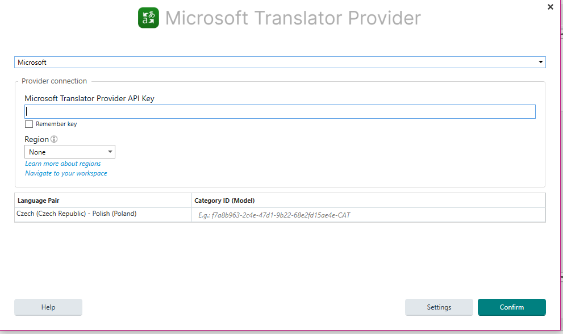This screenshot has width=563, height=334.
Task: Focus the API Key input field
Action: tap(280, 112)
